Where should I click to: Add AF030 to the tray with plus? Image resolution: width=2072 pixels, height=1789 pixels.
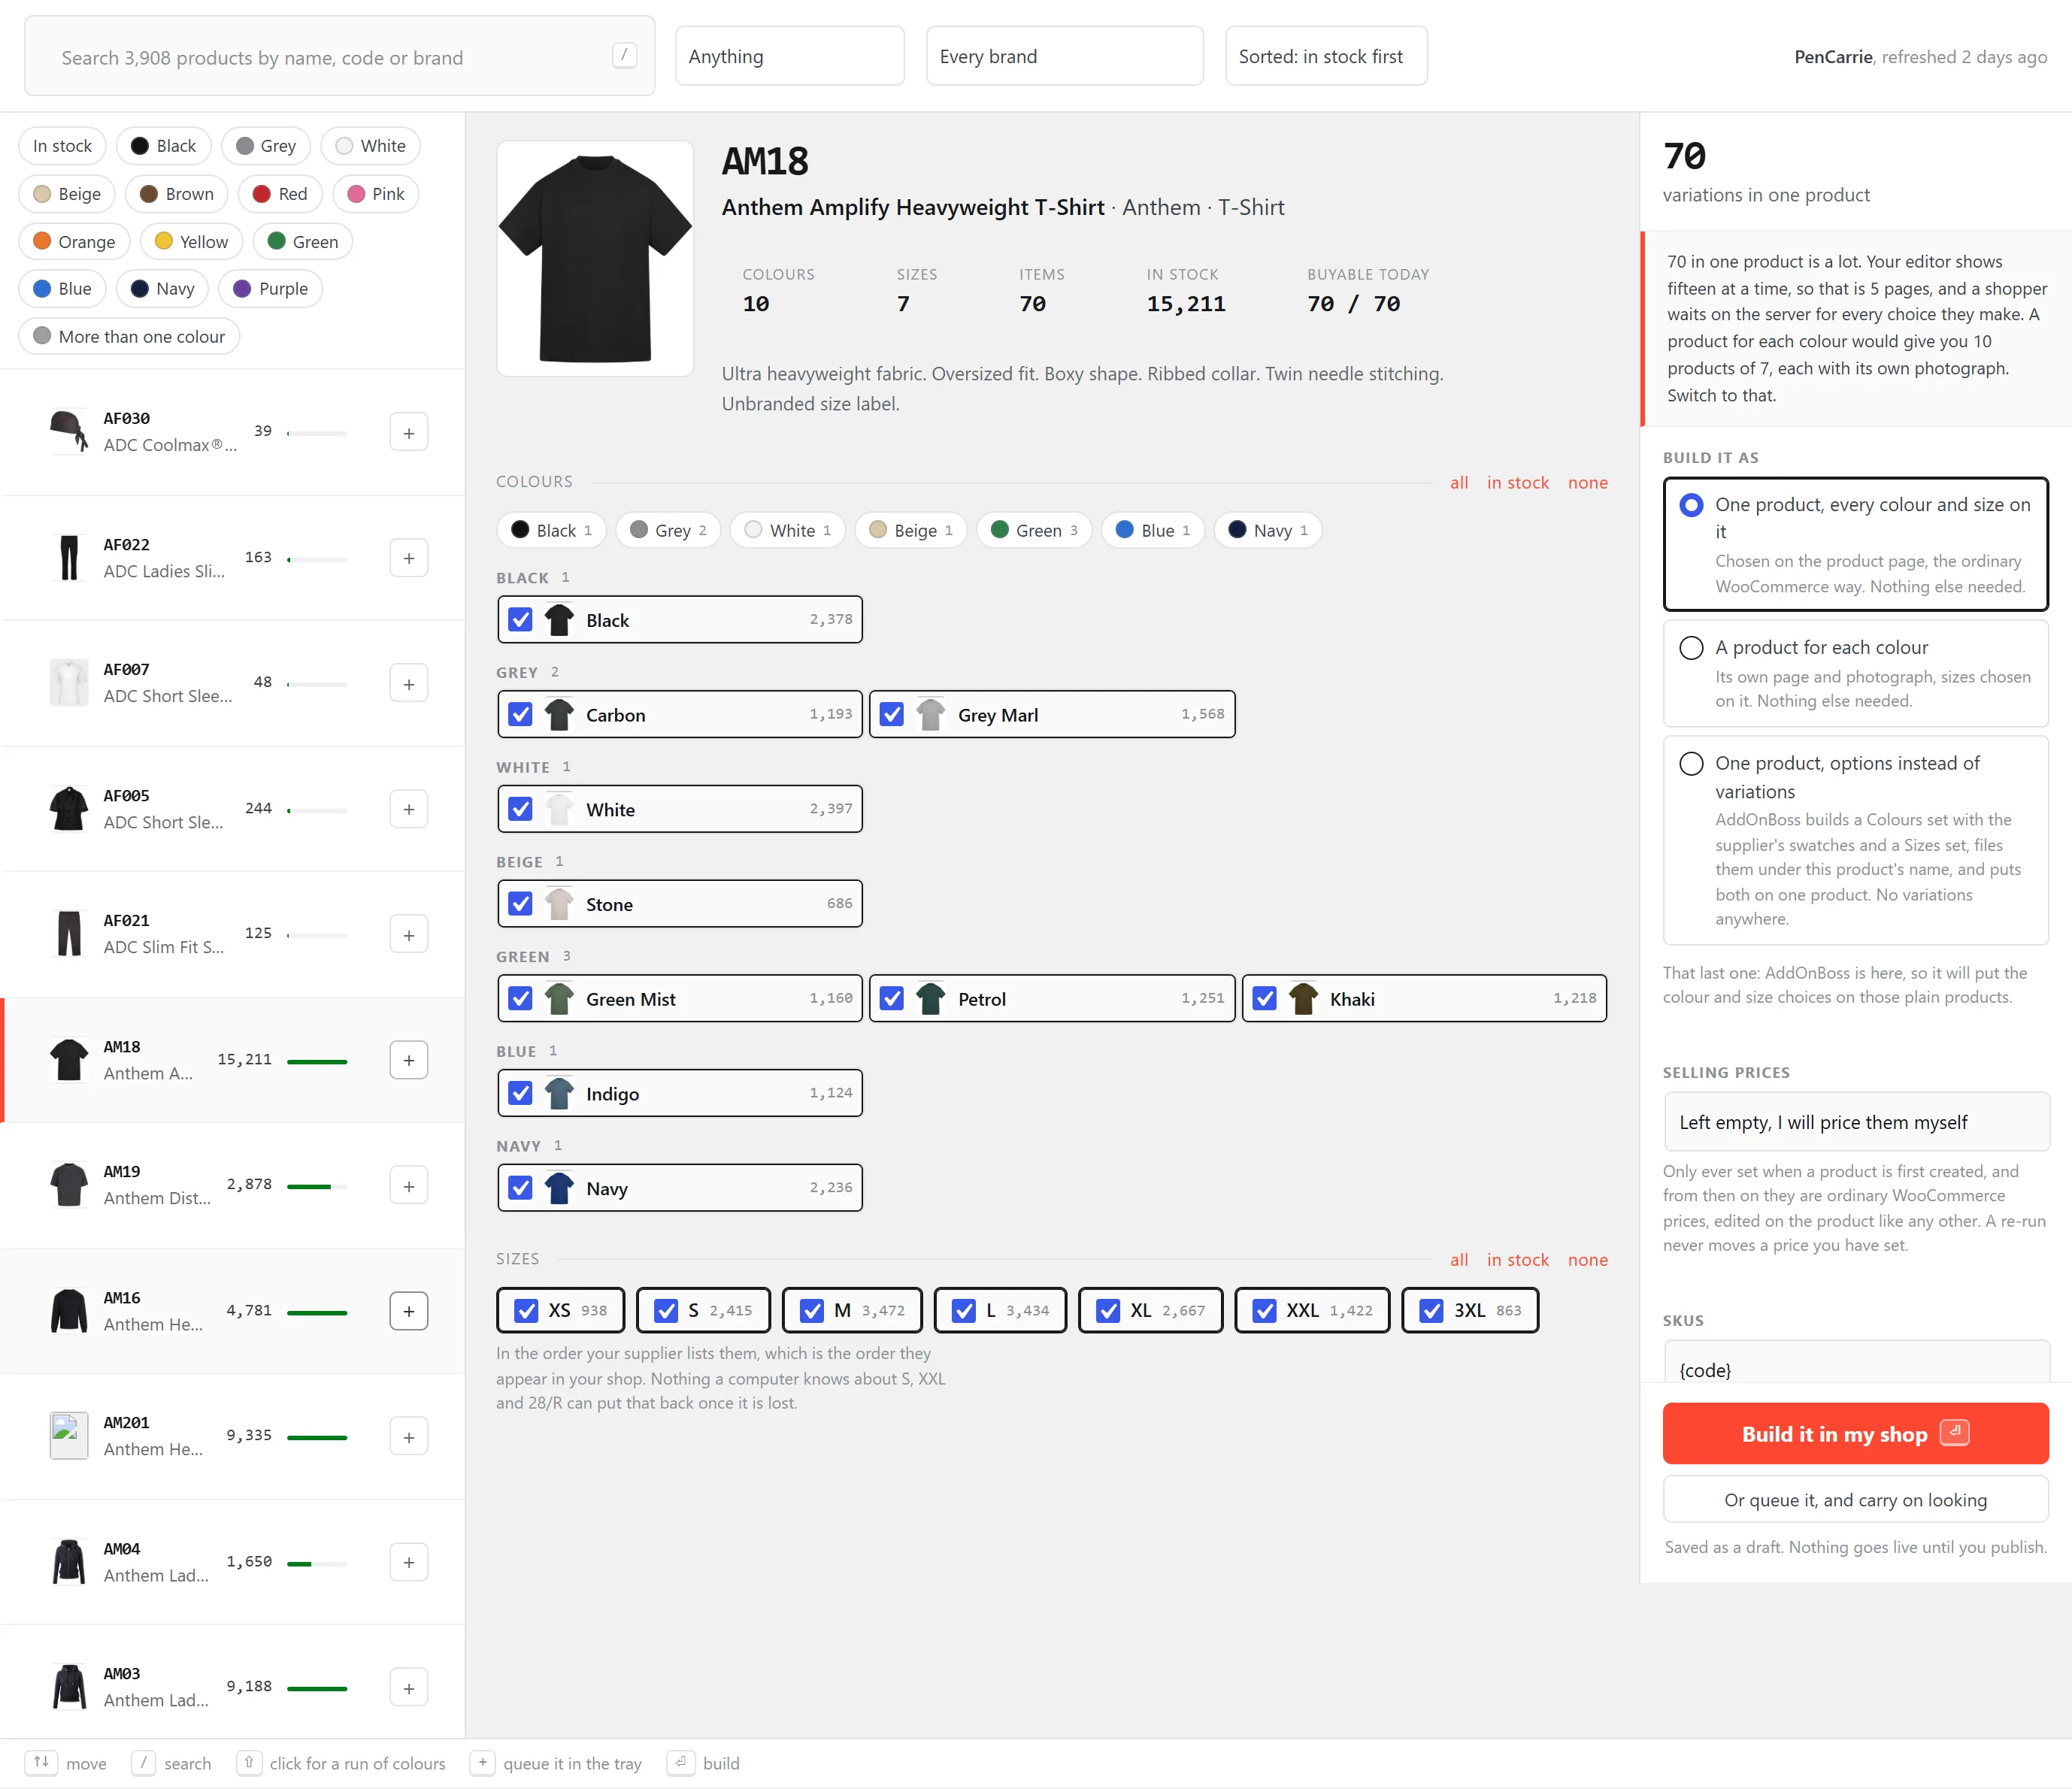click(408, 433)
